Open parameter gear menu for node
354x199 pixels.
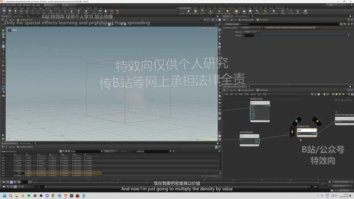(x=341, y=24)
